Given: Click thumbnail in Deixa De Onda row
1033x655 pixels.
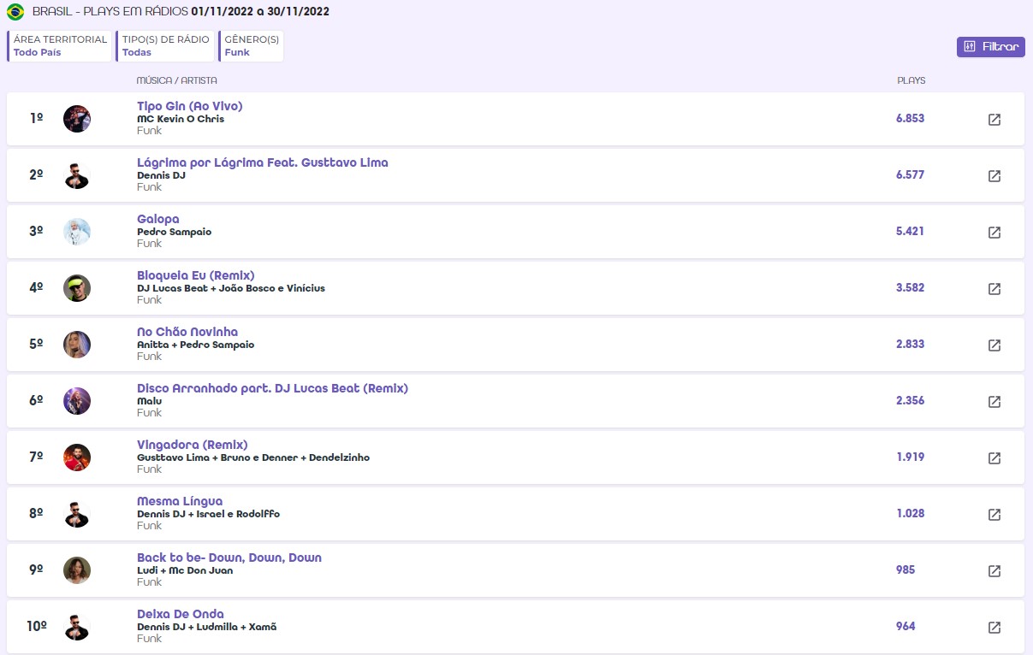Looking at the screenshot, I should pyautogui.click(x=77, y=627).
